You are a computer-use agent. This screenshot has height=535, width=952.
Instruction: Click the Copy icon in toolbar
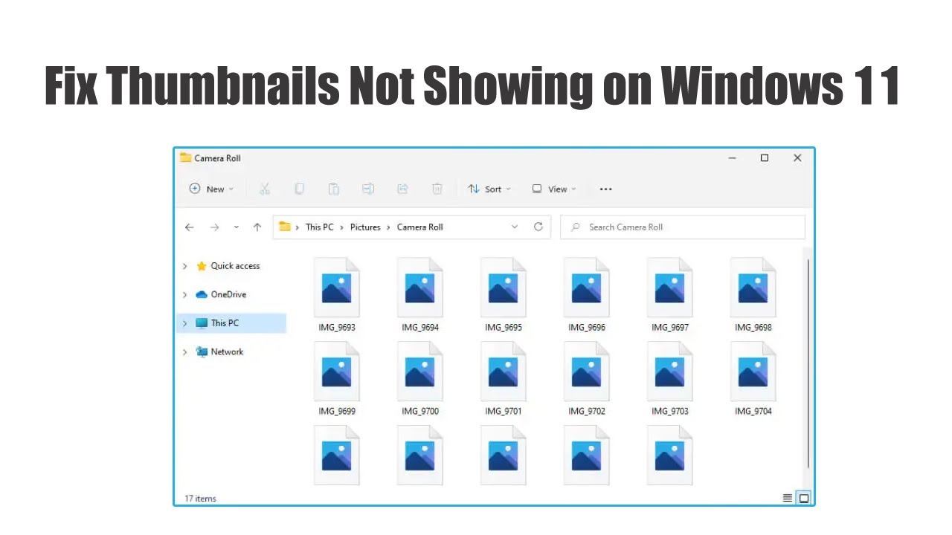(299, 189)
